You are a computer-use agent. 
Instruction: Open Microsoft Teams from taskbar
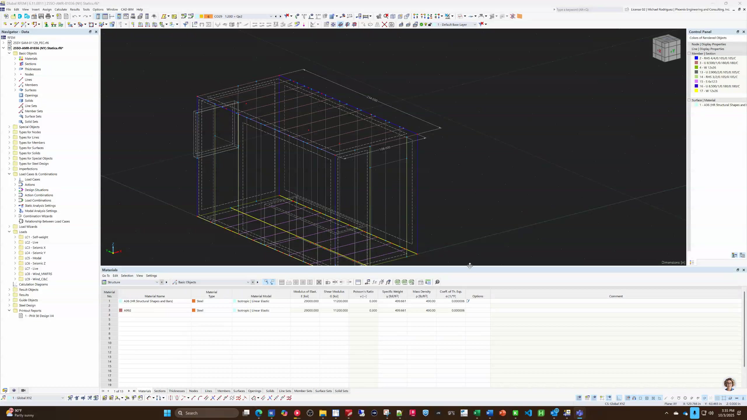pyautogui.click(x=580, y=413)
